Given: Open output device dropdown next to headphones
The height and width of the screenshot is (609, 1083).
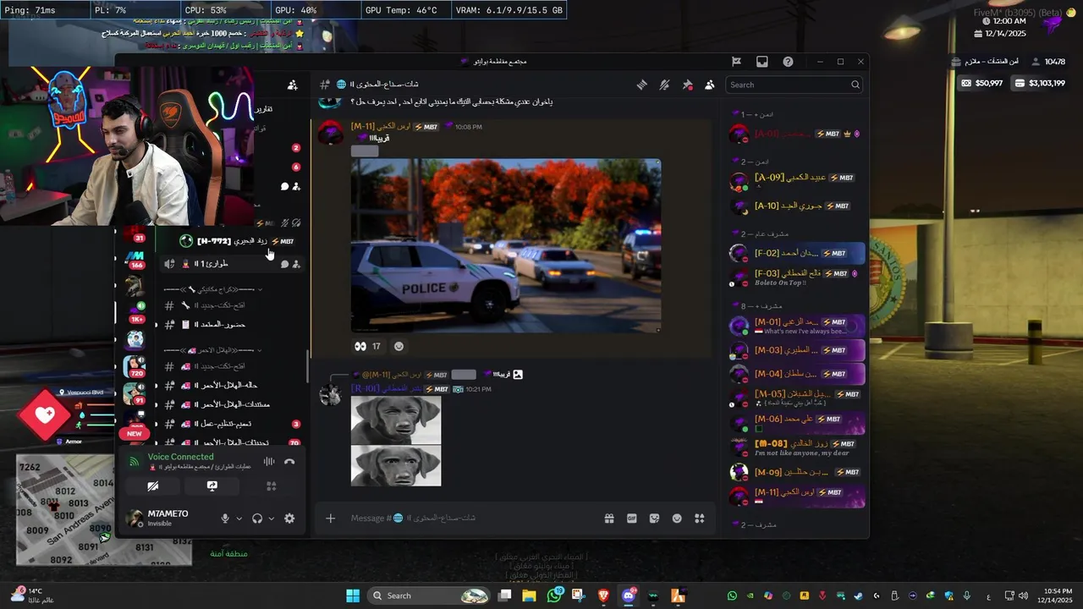Looking at the screenshot, I should (272, 518).
